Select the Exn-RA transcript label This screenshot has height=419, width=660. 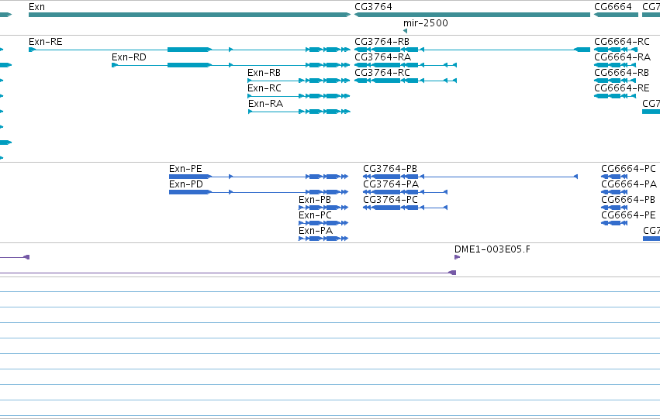tap(265, 104)
